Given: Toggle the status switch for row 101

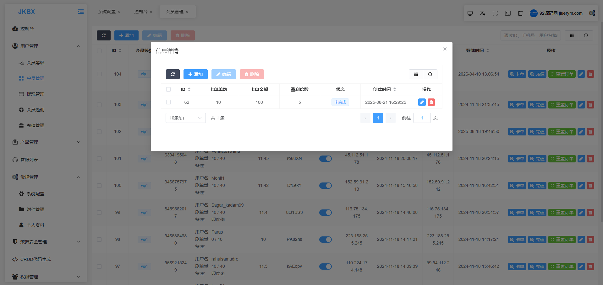Looking at the screenshot, I should [x=326, y=159].
